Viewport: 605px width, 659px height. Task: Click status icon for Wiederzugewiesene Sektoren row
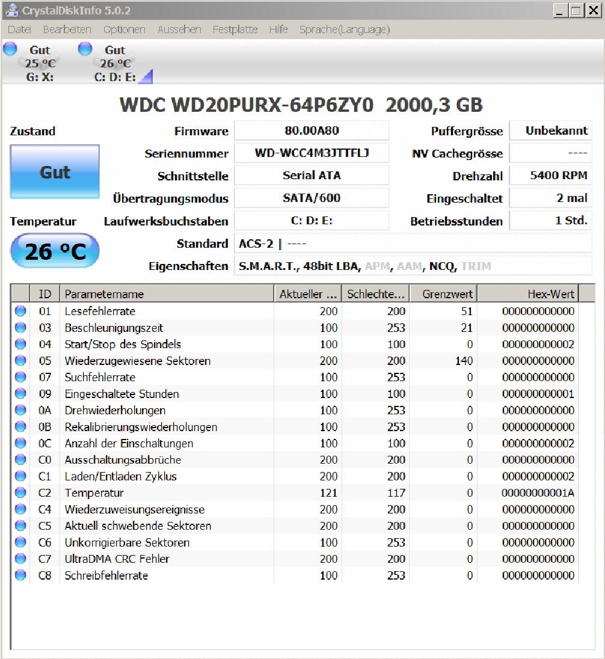click(20, 361)
